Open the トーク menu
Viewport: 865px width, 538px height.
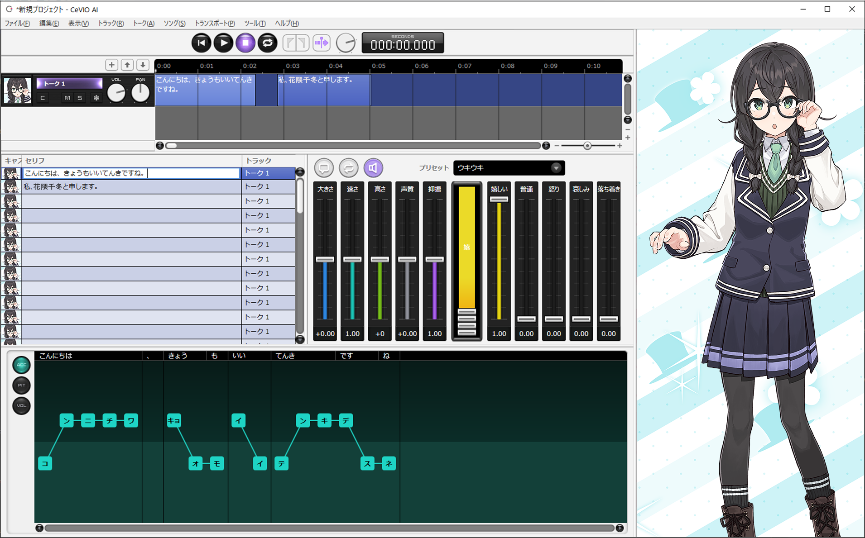[144, 23]
